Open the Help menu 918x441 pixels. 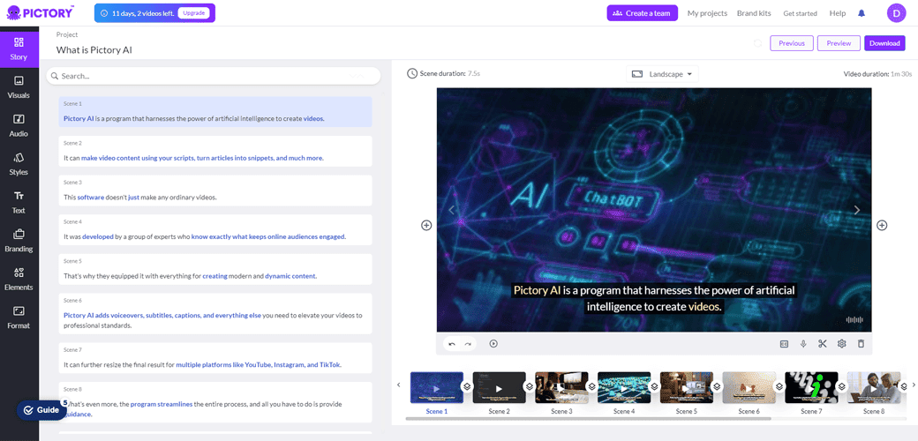click(x=838, y=13)
